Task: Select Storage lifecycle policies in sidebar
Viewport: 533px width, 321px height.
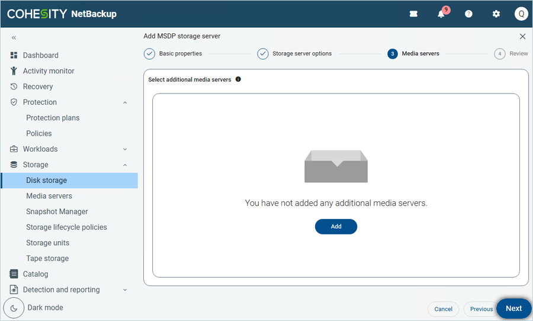Action: [x=66, y=227]
